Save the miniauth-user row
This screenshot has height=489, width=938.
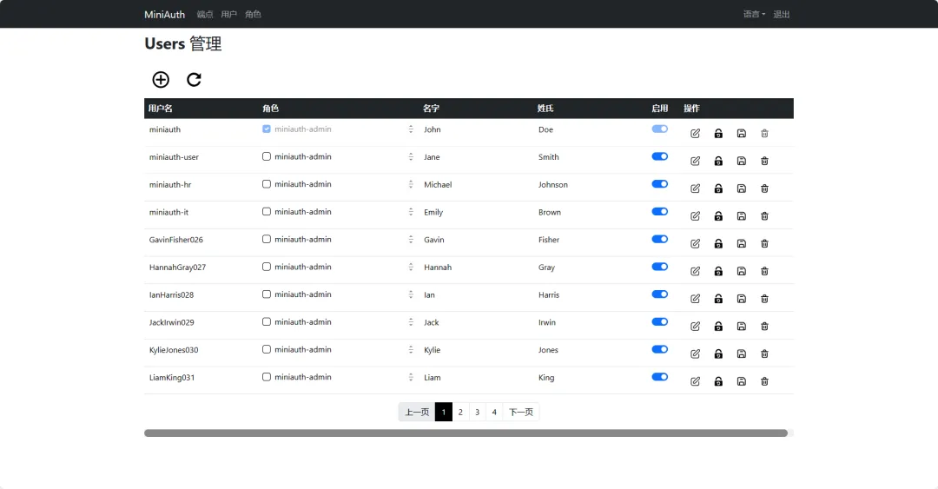[x=741, y=161]
